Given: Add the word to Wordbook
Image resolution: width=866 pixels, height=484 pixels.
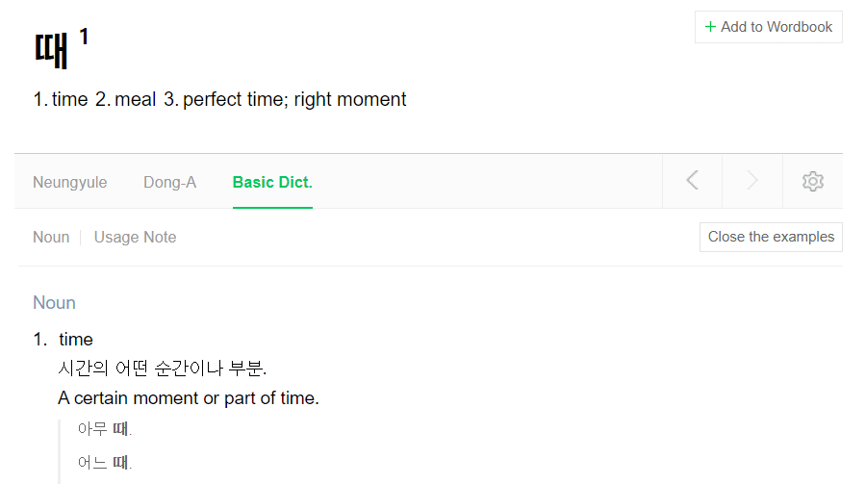Looking at the screenshot, I should click(768, 27).
